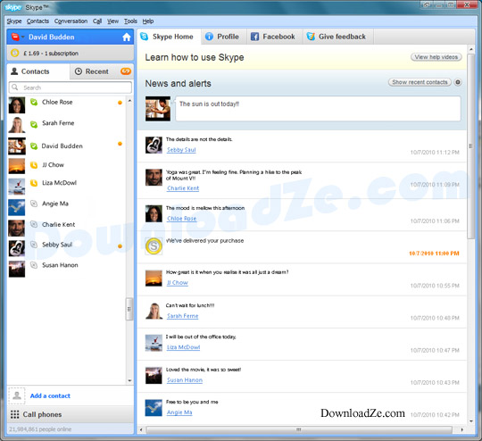Viewport: 482px width, 441px height.
Task: Click Liza McDowl's away status icon
Action: (x=34, y=183)
